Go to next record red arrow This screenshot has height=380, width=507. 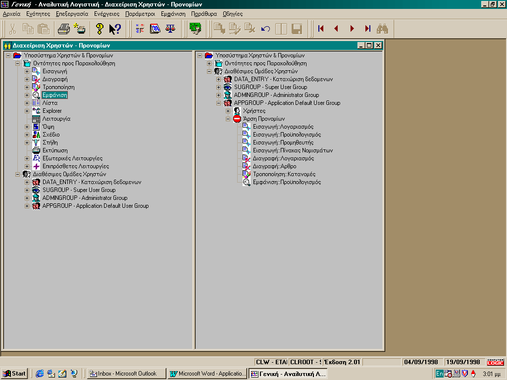[352, 28]
